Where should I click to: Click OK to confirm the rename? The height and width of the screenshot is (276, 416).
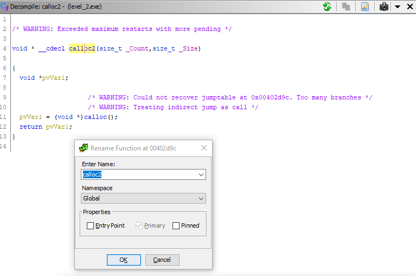pyautogui.click(x=124, y=260)
